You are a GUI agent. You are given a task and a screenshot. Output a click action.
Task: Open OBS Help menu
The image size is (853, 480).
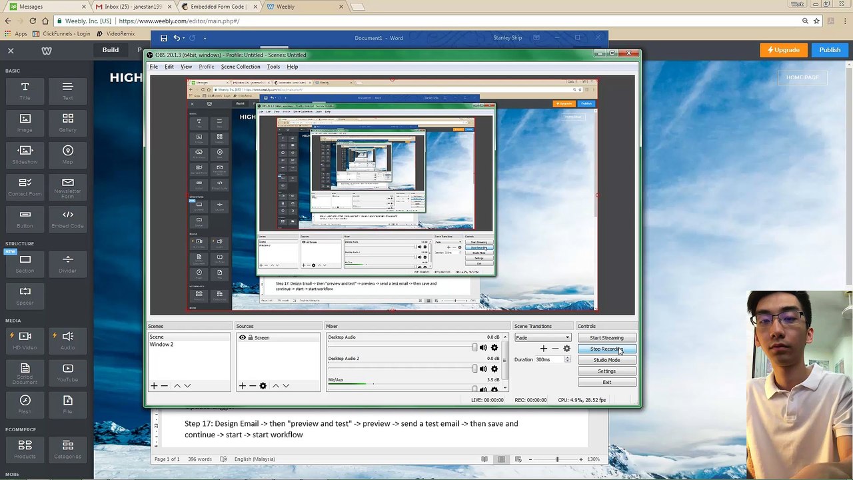(x=293, y=67)
